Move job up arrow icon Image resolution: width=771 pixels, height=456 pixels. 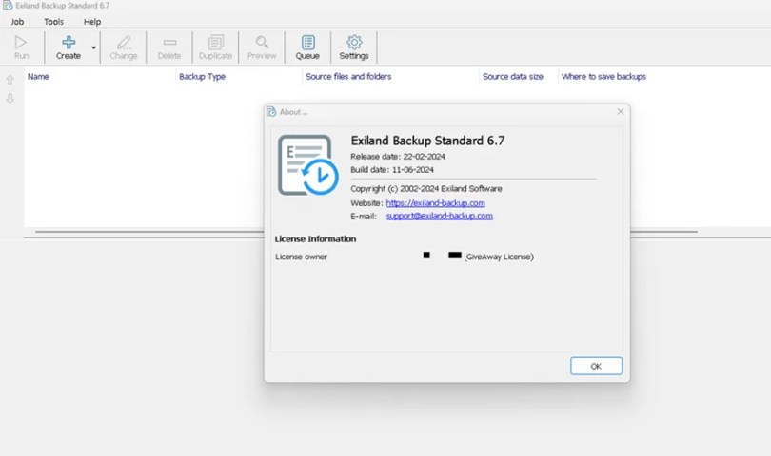(x=10, y=80)
